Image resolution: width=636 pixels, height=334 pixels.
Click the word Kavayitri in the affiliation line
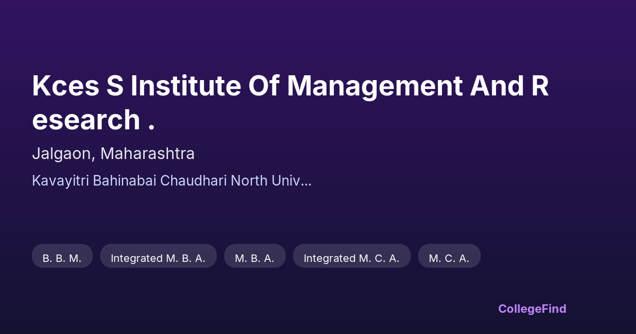tap(60, 181)
